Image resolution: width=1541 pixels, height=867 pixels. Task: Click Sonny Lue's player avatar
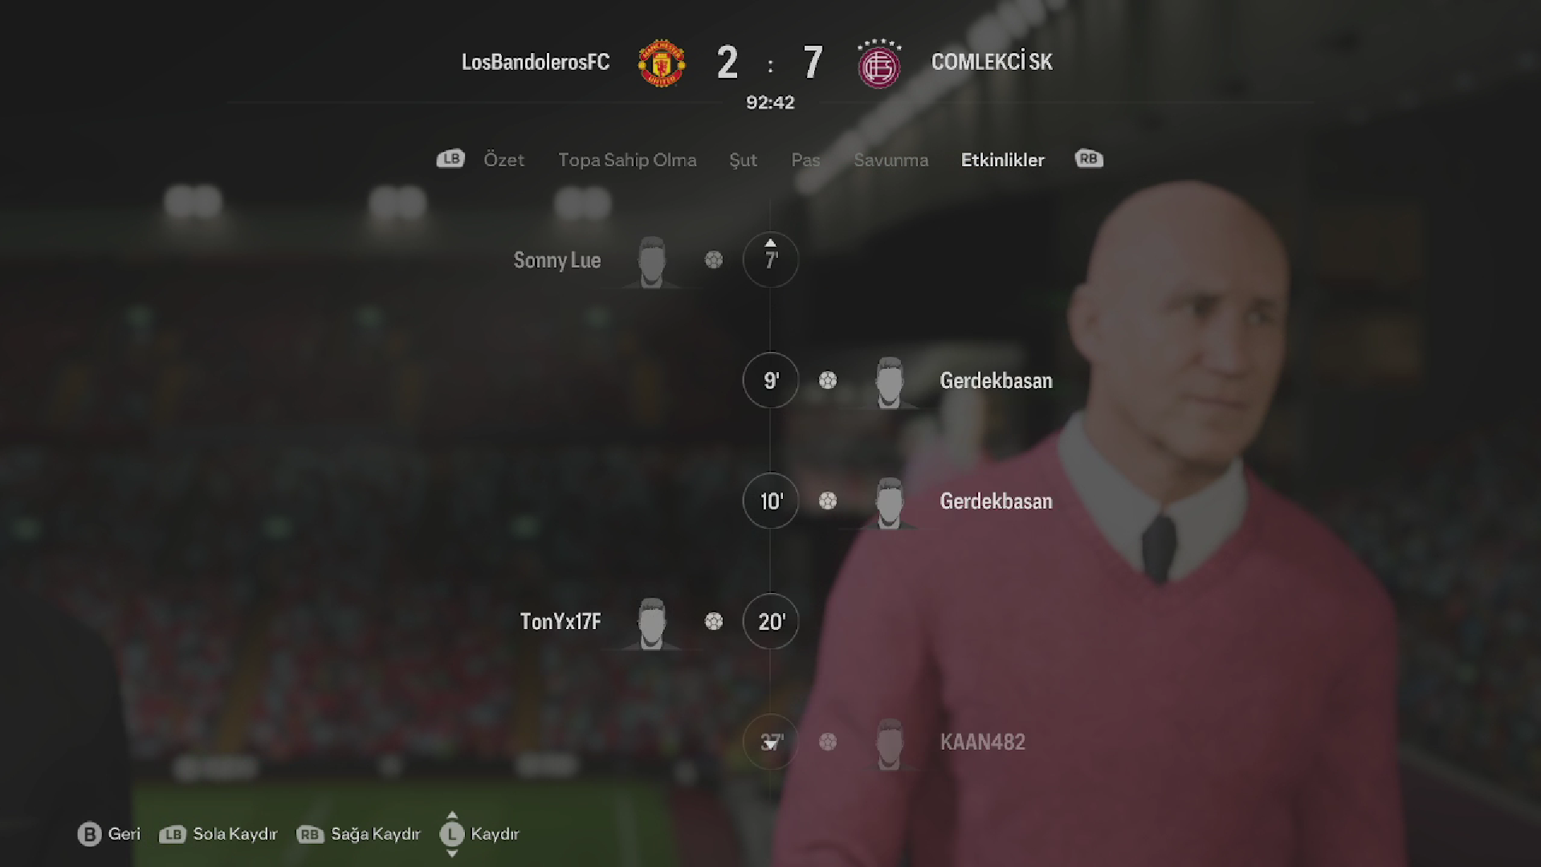click(x=651, y=261)
